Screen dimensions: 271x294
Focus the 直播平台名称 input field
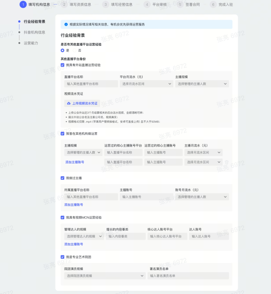90,84
